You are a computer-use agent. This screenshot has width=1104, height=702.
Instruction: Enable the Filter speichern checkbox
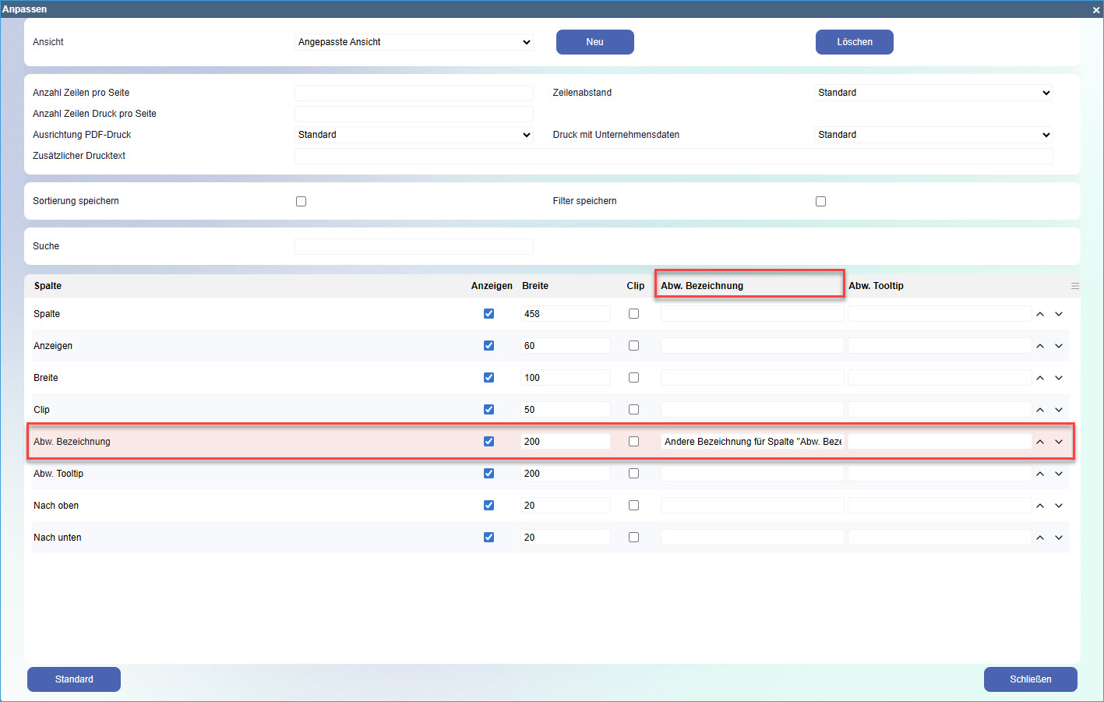pos(820,202)
